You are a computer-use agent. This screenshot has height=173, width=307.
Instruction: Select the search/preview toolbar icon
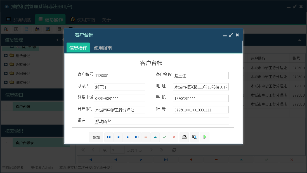point(6,29)
